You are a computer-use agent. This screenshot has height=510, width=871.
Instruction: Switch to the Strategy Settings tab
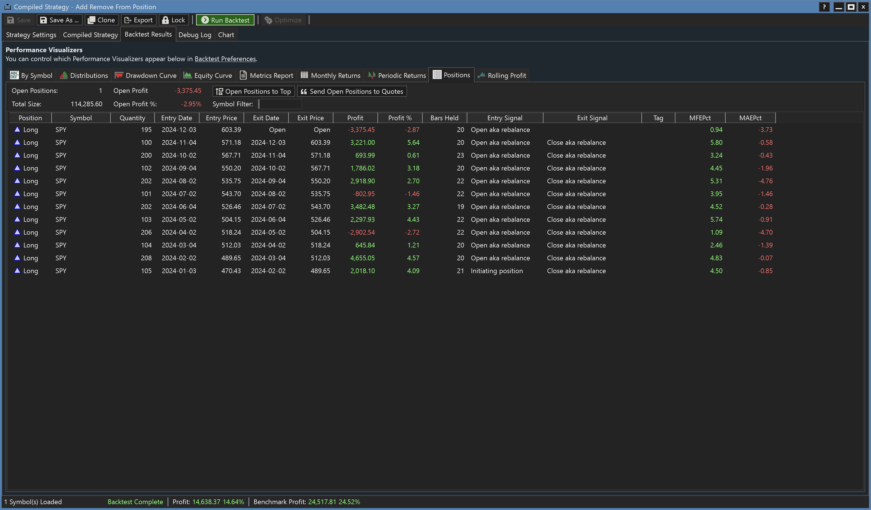pos(31,35)
